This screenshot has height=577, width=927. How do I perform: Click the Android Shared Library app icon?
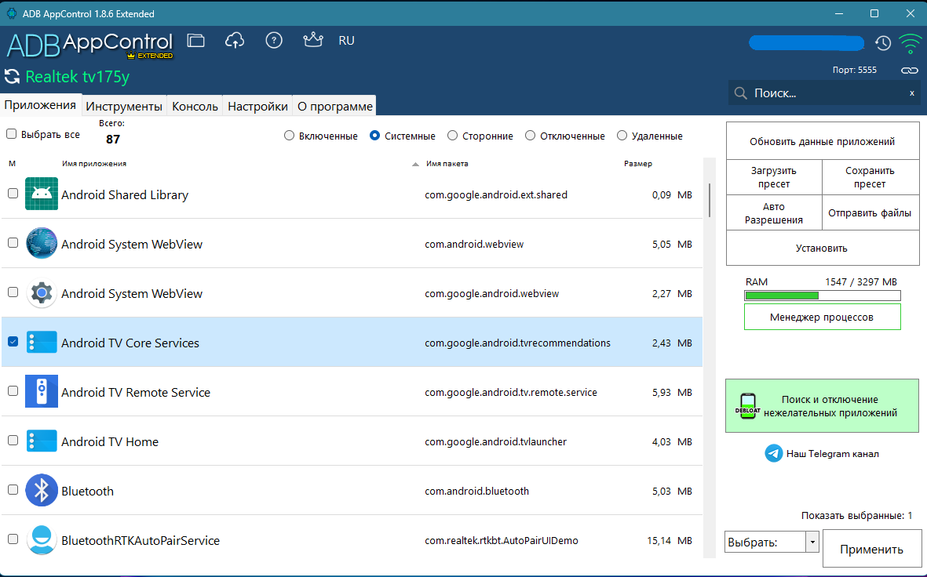point(42,194)
